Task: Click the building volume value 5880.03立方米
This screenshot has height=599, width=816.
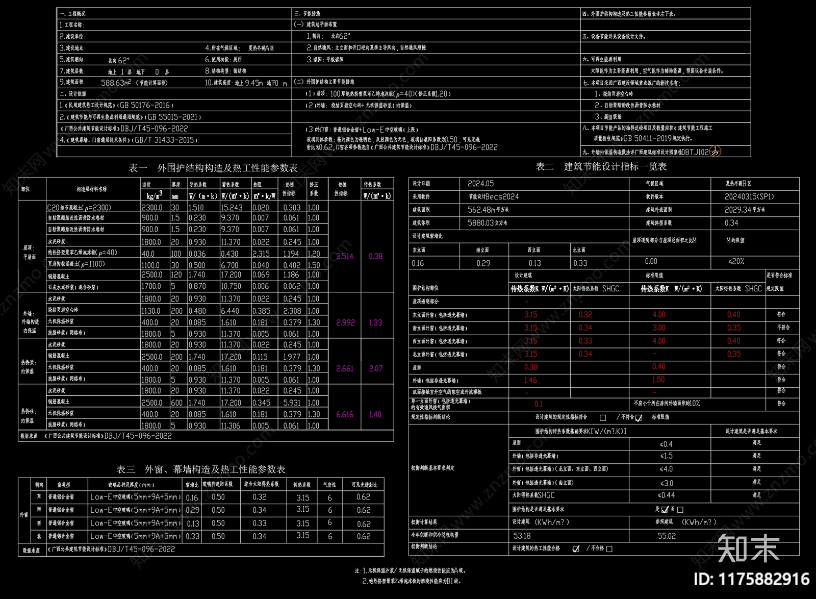Action: pos(488,223)
